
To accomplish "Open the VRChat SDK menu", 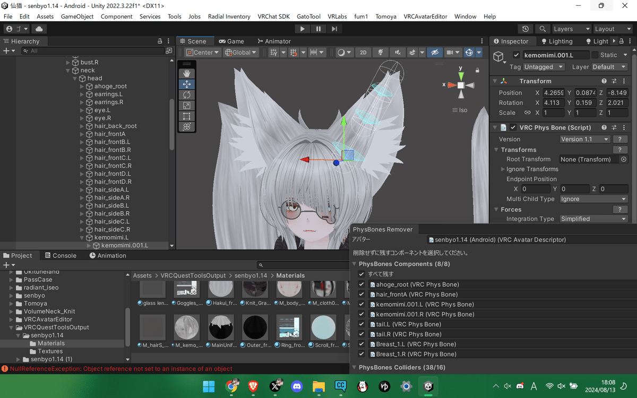I will point(273,16).
